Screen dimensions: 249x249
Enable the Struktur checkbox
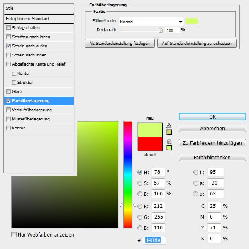[x=14, y=83]
